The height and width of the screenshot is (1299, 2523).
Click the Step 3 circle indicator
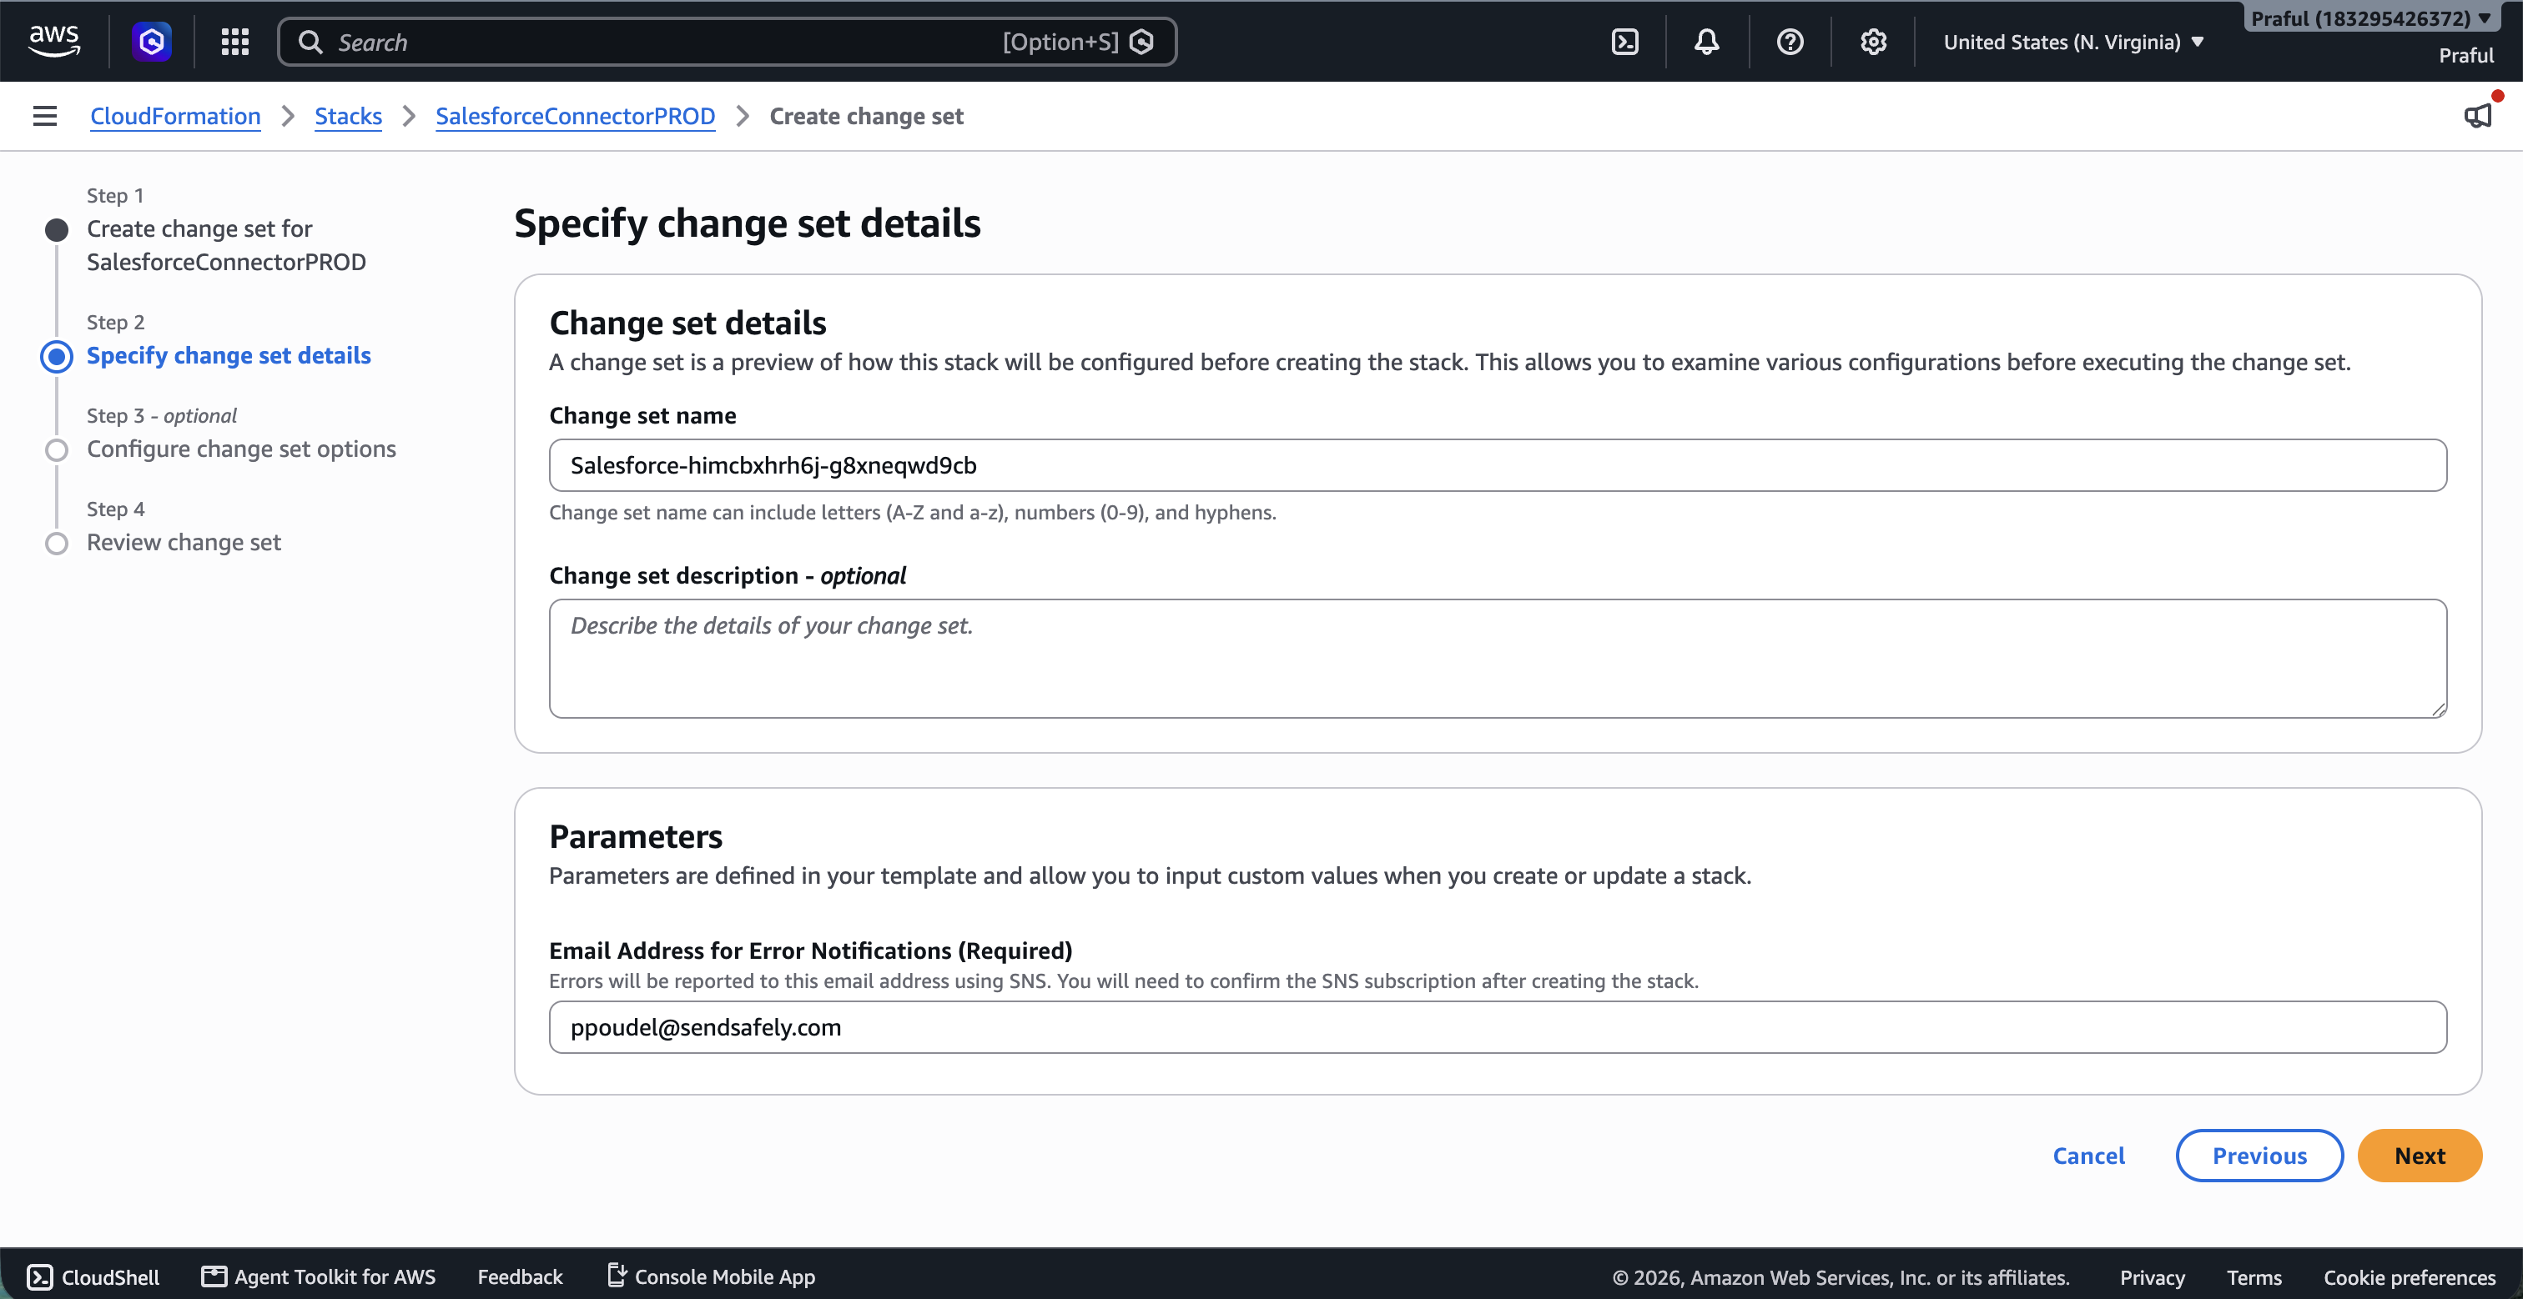(x=57, y=449)
